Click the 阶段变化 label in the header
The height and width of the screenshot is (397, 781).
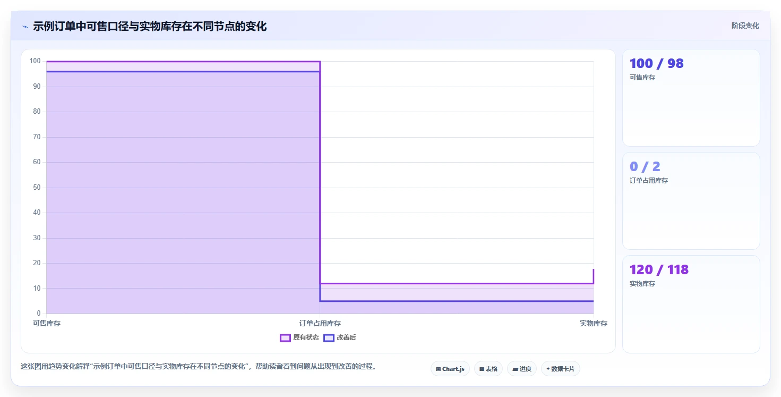tap(745, 26)
